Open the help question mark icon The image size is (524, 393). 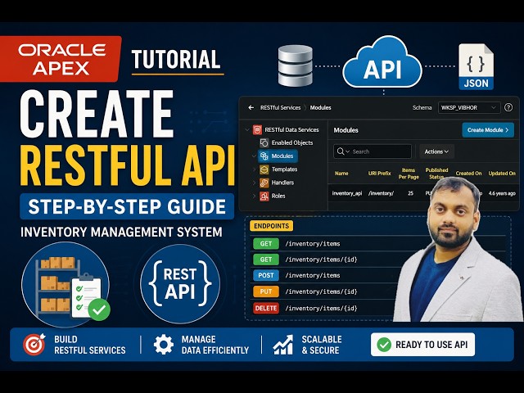click(508, 107)
